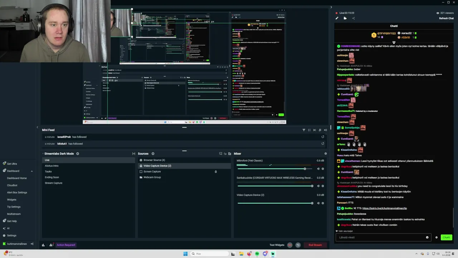The image size is (458, 258).
Task: Expand the chat leaderboard arrow
Action: tap(394, 43)
